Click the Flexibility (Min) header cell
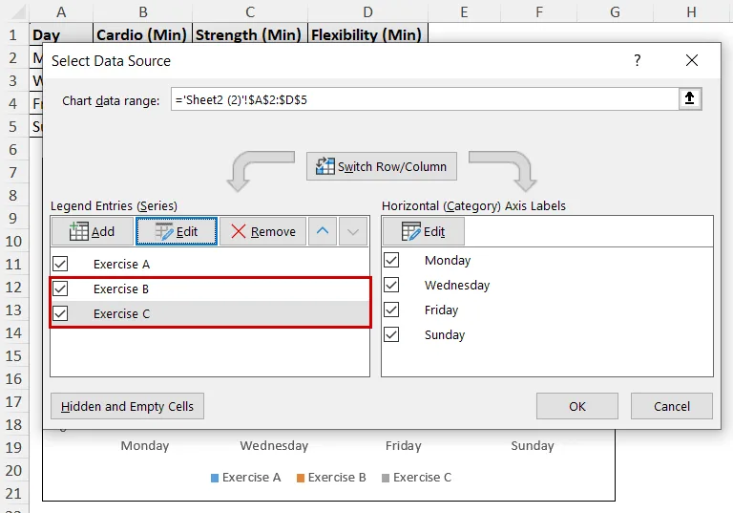This screenshot has width=733, height=513. (x=367, y=34)
